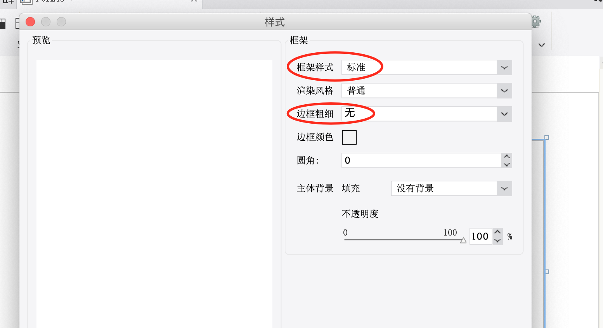Click the 边框颜色 color swatch
This screenshot has width=603, height=328.
(x=349, y=137)
